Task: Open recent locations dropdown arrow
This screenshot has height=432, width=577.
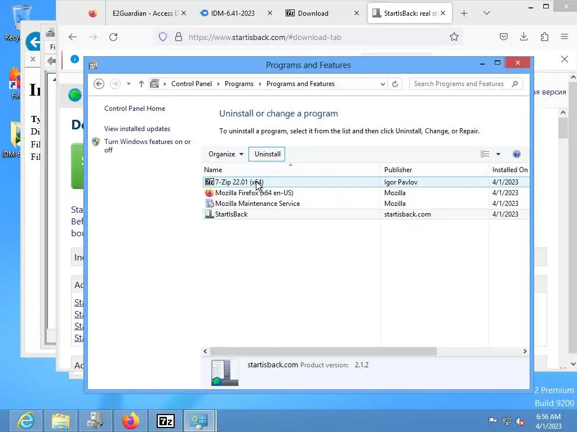Action: pyautogui.click(x=129, y=84)
